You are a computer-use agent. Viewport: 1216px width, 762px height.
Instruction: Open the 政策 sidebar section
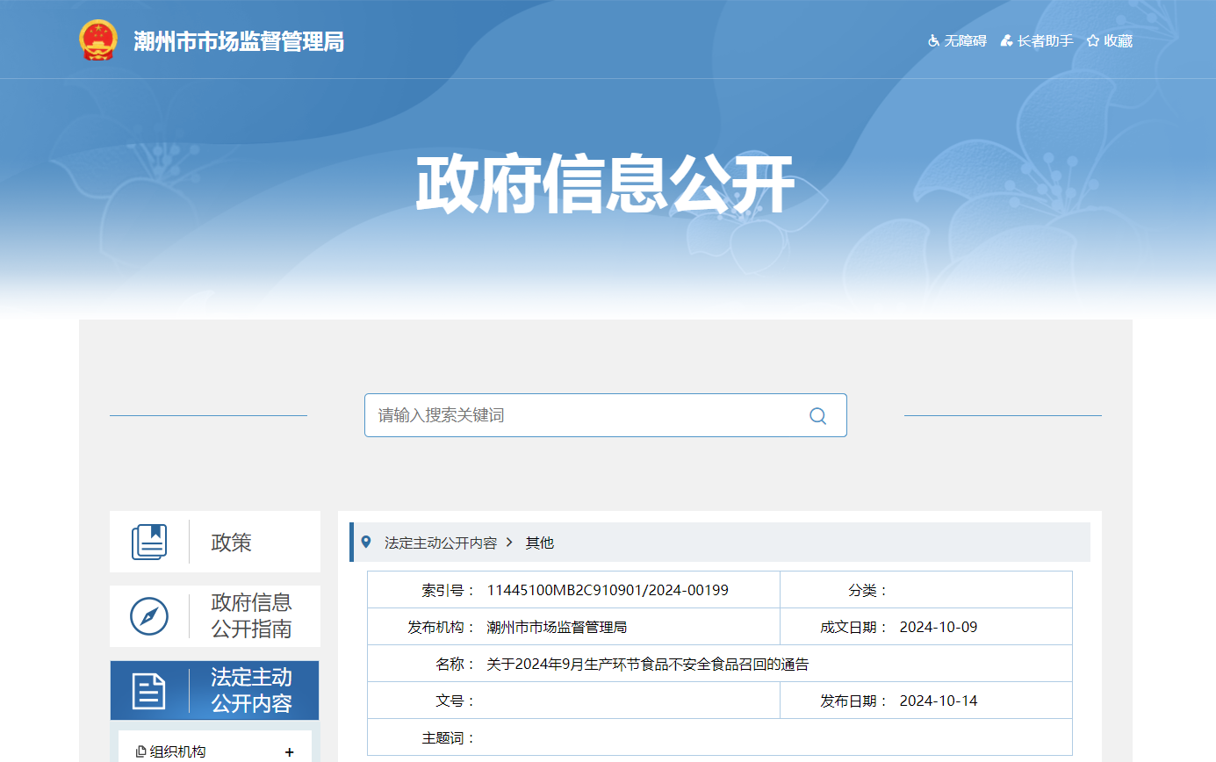click(232, 543)
